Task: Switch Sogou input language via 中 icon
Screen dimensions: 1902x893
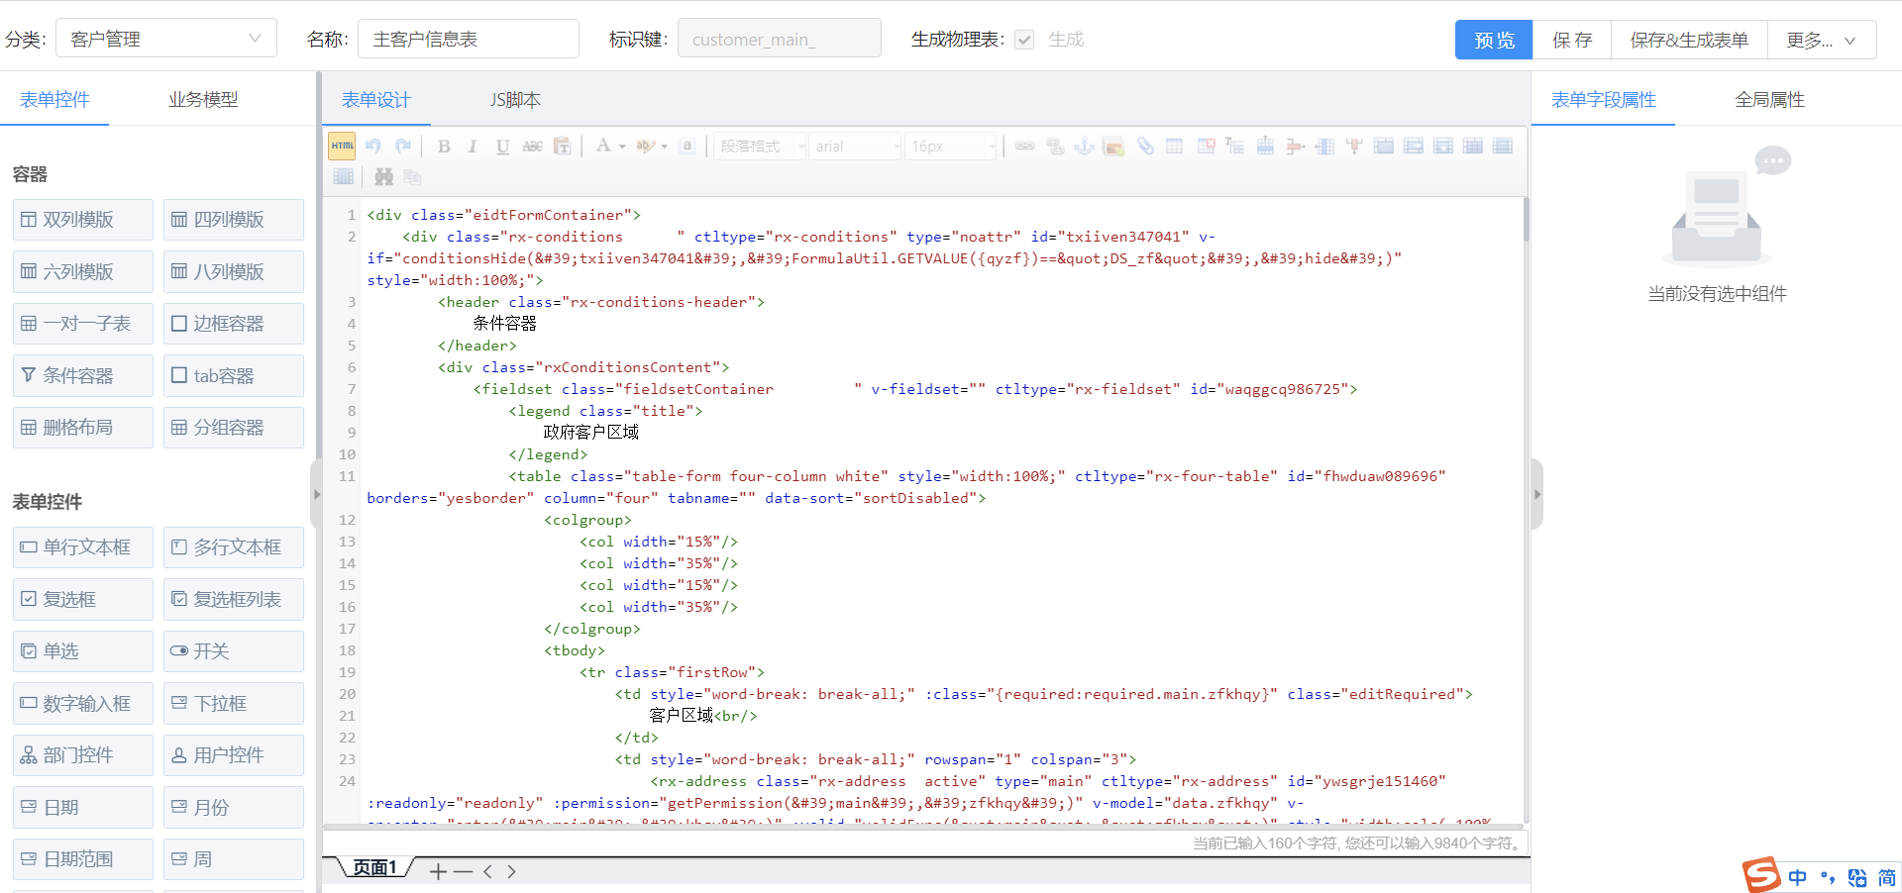Action: (1797, 877)
